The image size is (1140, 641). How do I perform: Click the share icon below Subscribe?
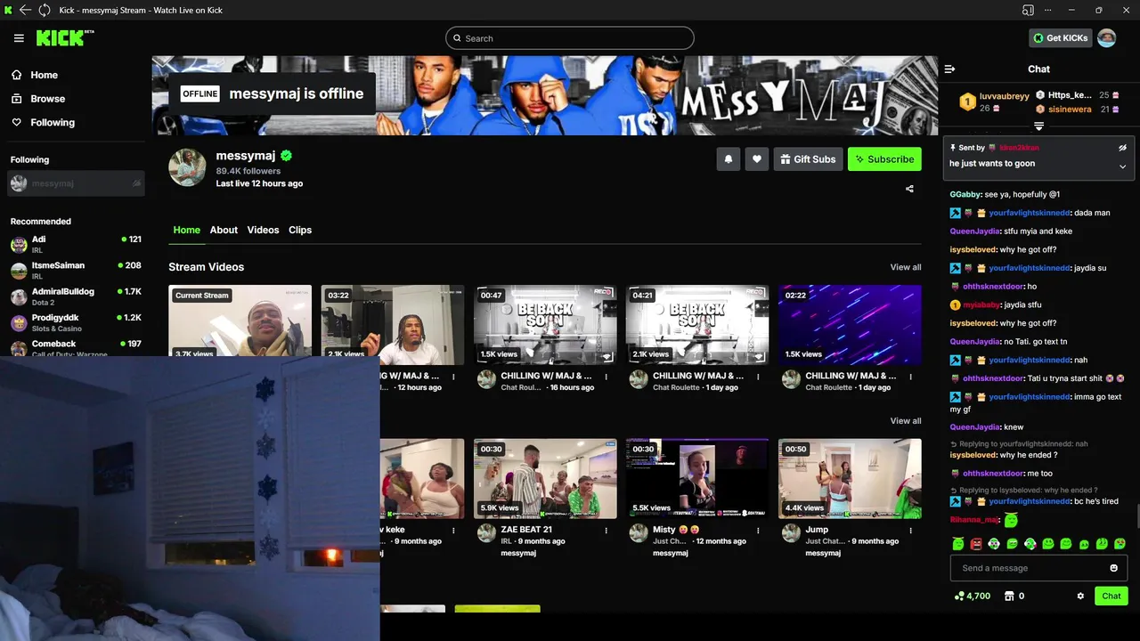909,189
